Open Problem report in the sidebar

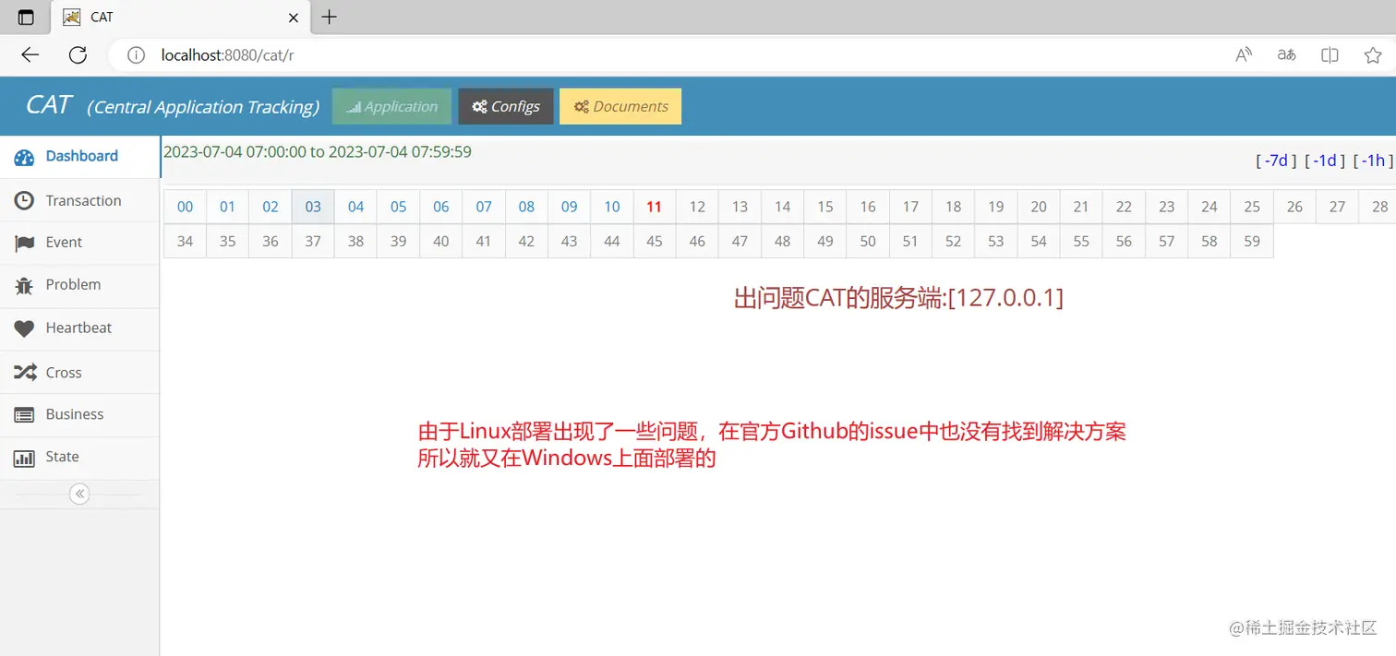click(x=79, y=285)
